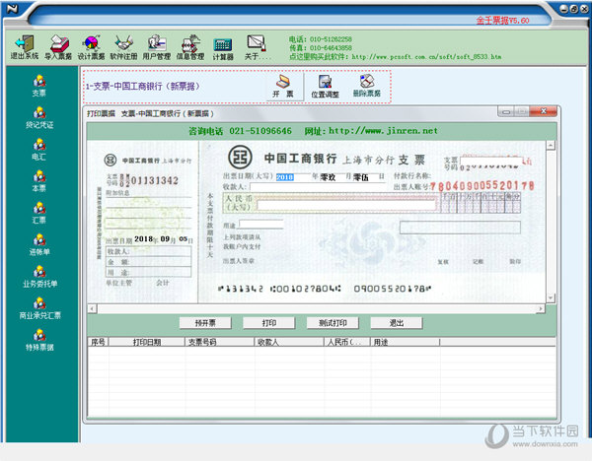Open the 设计票据 design bills tool
592x461 pixels.
click(x=91, y=47)
